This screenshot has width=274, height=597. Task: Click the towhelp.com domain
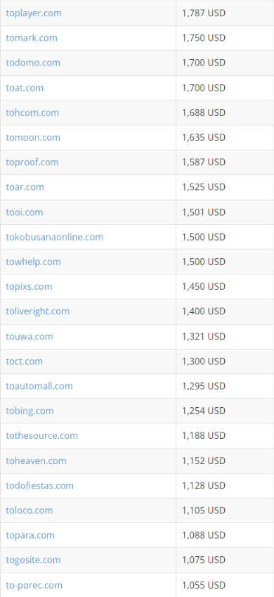pyautogui.click(x=34, y=262)
